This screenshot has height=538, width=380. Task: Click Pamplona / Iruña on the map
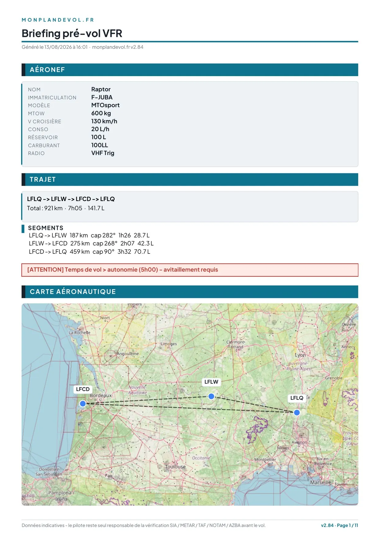(x=61, y=496)
